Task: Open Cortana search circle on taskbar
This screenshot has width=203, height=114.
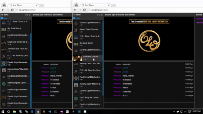Action: (9, 111)
